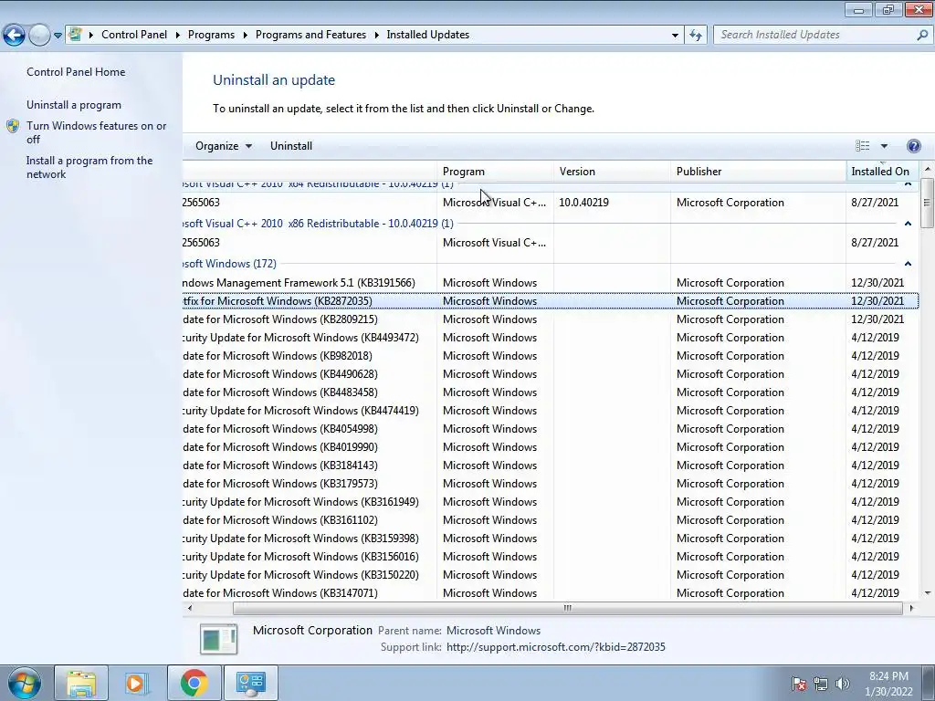
Task: Expand the arrow after Programs breadcrumb
Action: 245,35
